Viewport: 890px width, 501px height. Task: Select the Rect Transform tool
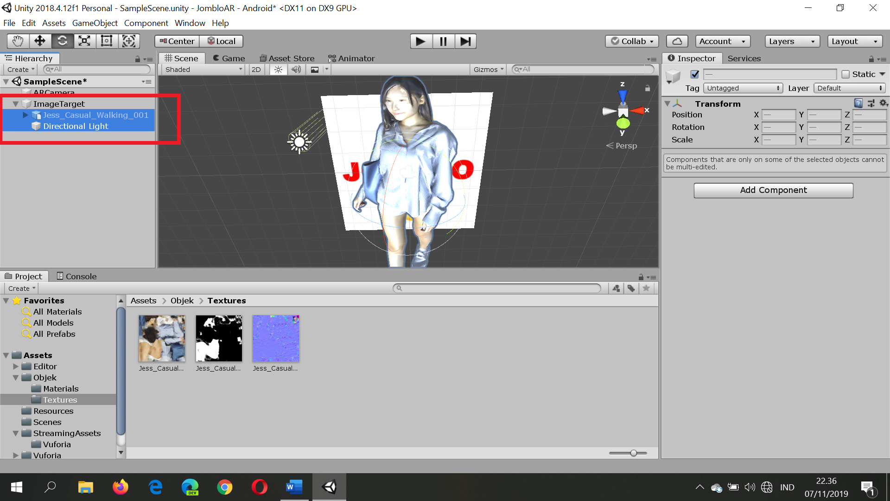(x=107, y=41)
